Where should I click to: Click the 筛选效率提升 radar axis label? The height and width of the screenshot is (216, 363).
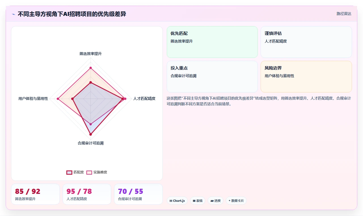click(90, 54)
